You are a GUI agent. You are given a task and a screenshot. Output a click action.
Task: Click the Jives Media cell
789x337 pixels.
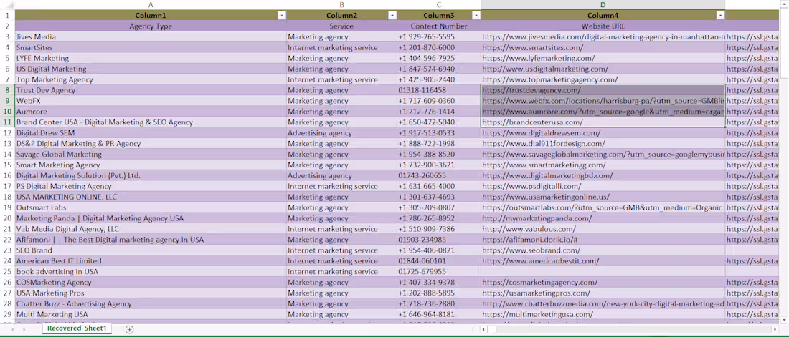tap(151, 36)
